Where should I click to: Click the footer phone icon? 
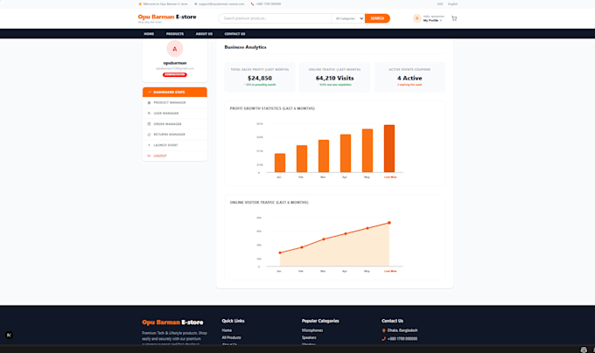(383, 339)
